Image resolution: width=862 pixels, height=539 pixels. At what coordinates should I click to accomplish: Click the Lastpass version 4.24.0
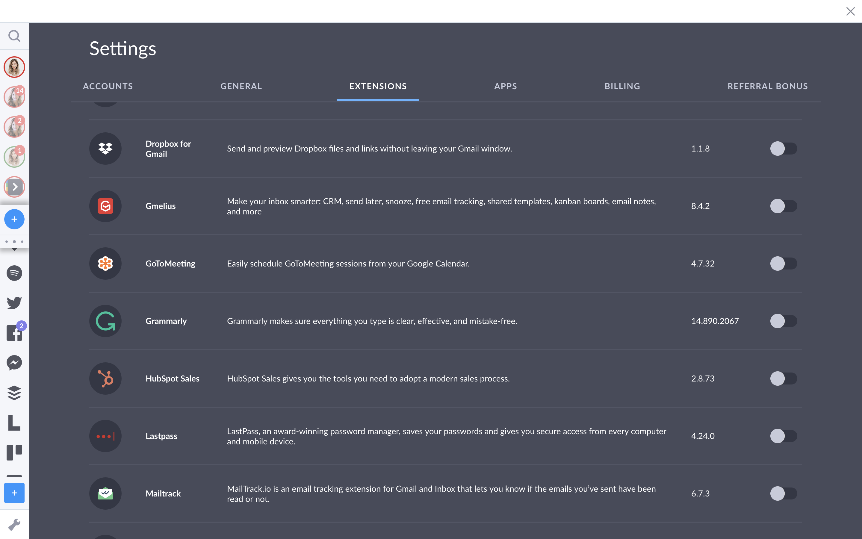(703, 436)
